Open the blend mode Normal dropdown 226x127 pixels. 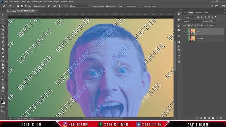[x=192, y=21]
